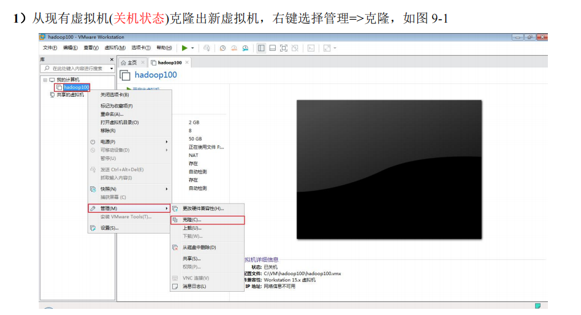Expand the 快照(N) submenu
The height and width of the screenshot is (315, 581).
pos(129,189)
